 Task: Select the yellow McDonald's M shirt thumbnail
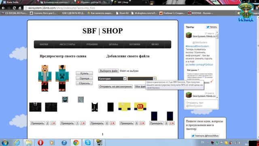140,106
